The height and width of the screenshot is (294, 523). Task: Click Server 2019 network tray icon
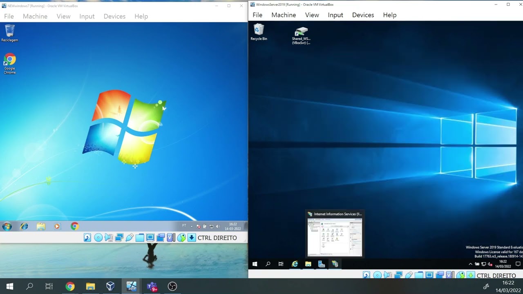(x=483, y=264)
